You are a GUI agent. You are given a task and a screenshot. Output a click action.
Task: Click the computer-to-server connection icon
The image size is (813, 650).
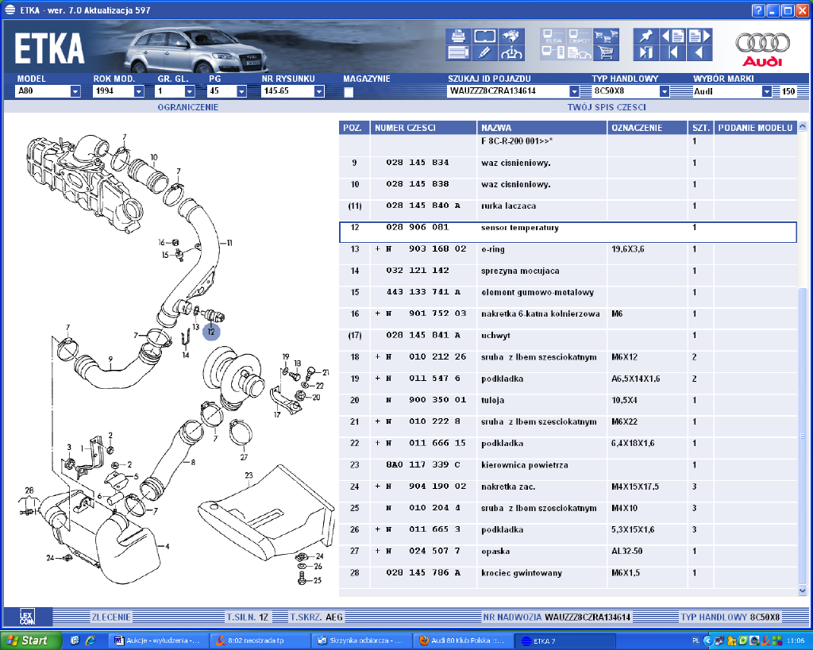[x=553, y=52]
